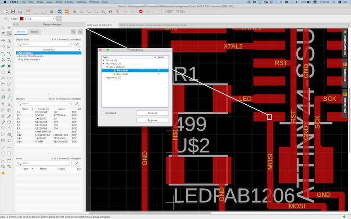The image size is (351, 219).
Task: Select the Circle draw tool
Action: pyautogui.click(x=3, y=154)
